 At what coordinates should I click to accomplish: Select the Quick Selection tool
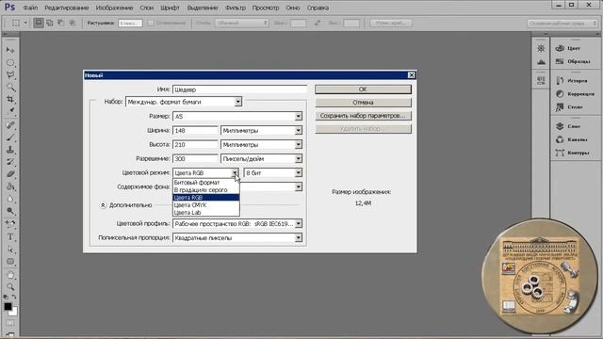click(10, 88)
